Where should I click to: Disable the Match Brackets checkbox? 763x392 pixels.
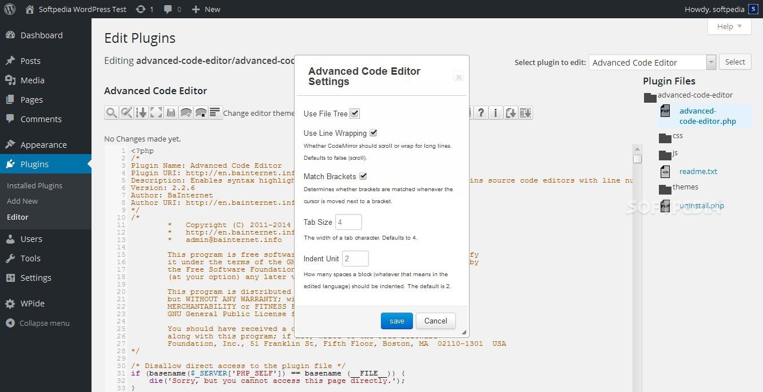pyautogui.click(x=363, y=176)
